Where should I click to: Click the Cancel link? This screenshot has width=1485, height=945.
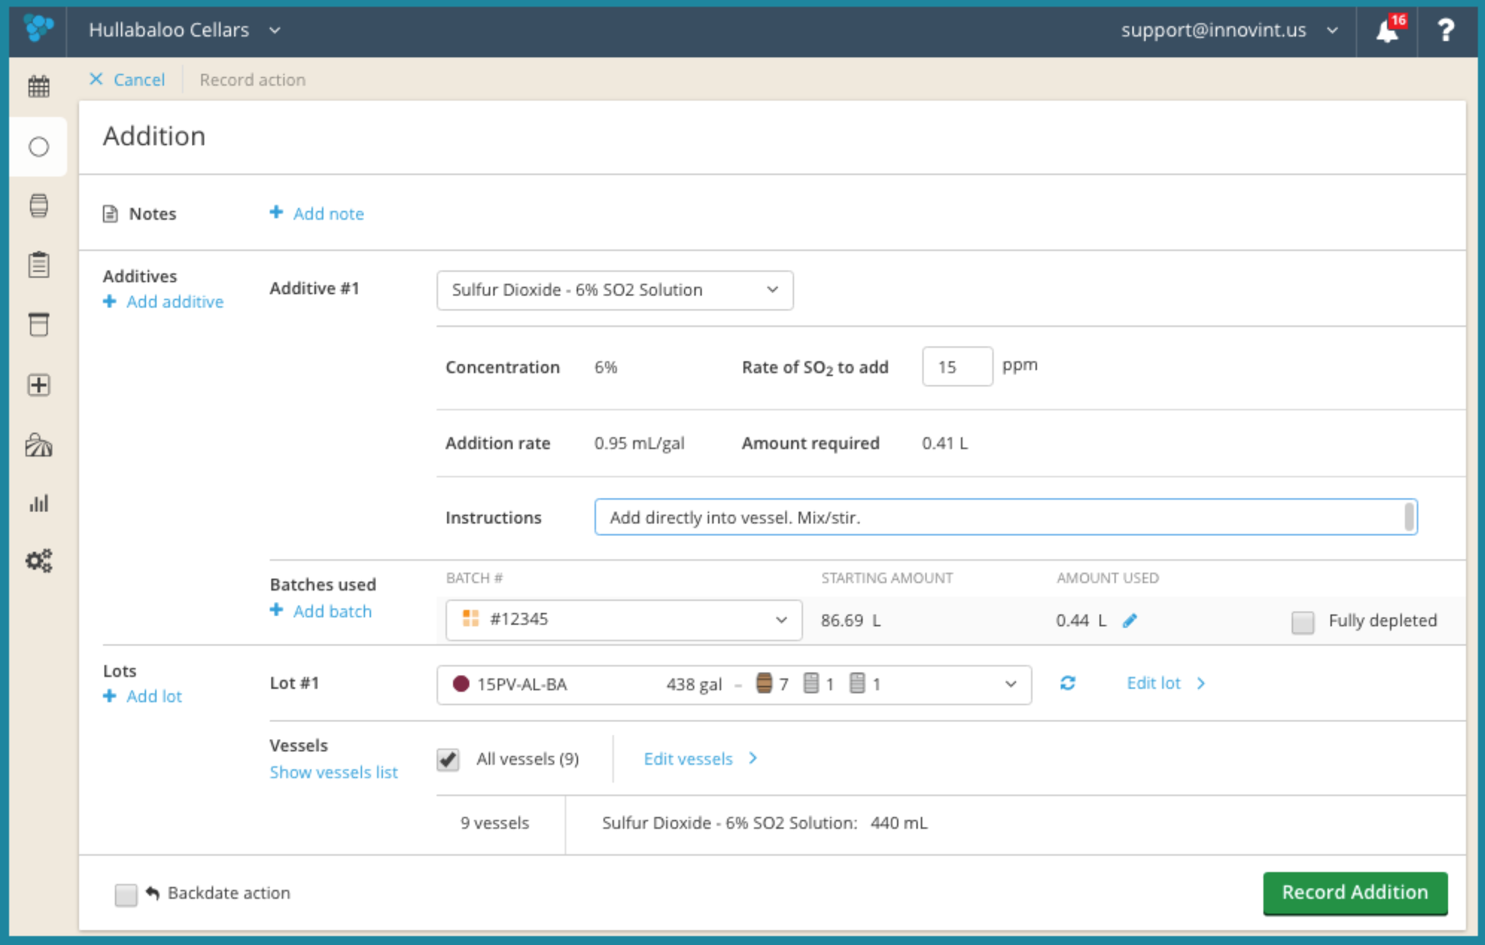139,79
